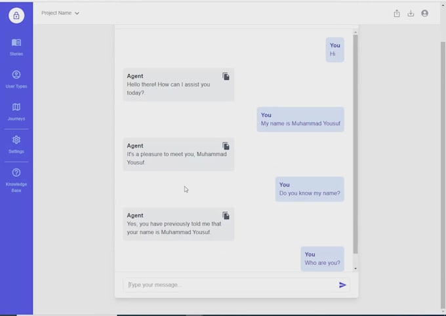Click the chat scrollbar down arrow
Image resolution: width=446 pixels, height=316 pixels.
355,269
